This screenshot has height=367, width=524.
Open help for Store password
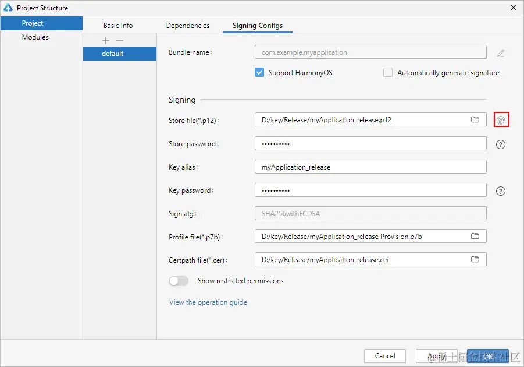tap(501, 144)
